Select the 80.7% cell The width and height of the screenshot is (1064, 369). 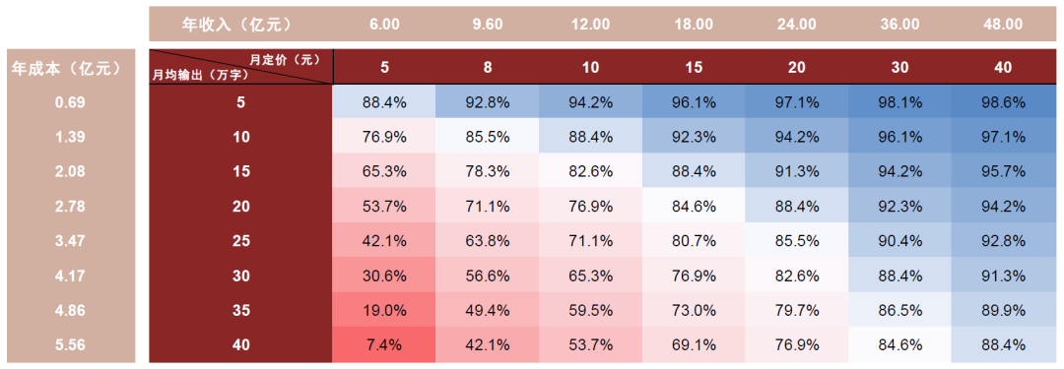[x=694, y=241]
